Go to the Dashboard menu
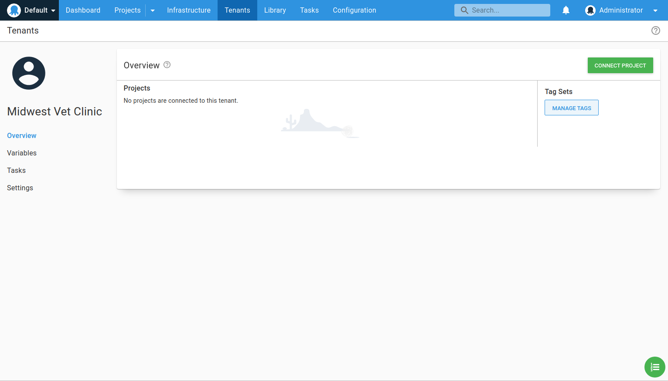 coord(83,10)
